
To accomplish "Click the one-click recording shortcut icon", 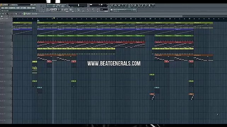I will coord(146,6).
